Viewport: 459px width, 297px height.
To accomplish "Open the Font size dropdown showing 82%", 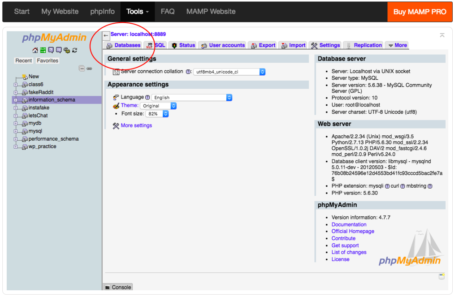I will click(157, 114).
